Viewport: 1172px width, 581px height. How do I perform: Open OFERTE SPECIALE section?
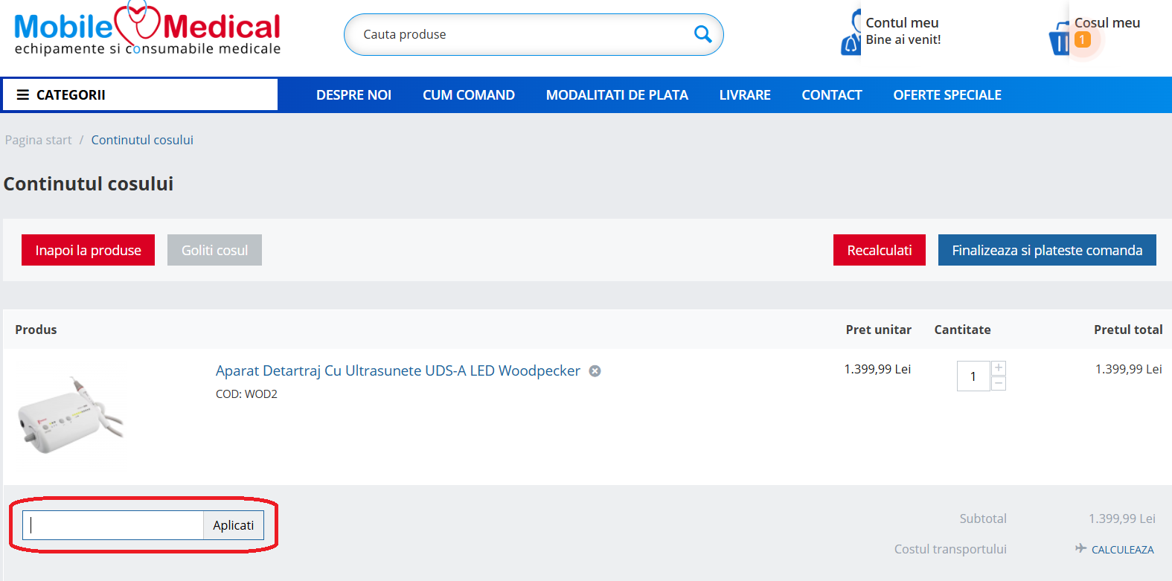[947, 95]
